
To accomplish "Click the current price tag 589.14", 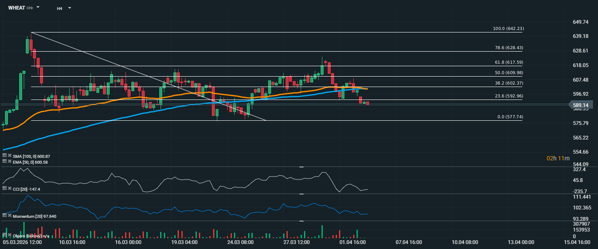I will 583,105.
